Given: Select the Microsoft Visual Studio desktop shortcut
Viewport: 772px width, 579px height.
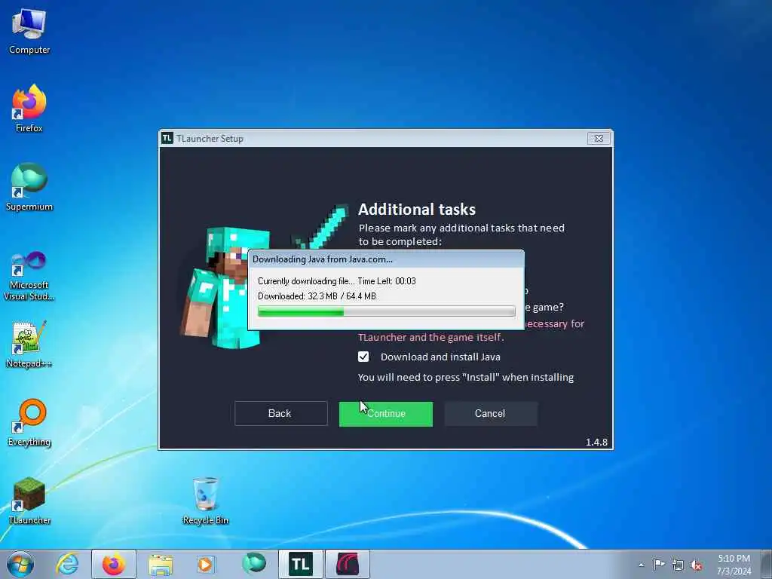Looking at the screenshot, I should [29, 276].
